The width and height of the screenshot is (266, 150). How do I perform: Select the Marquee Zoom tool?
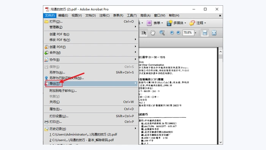click(162, 33)
